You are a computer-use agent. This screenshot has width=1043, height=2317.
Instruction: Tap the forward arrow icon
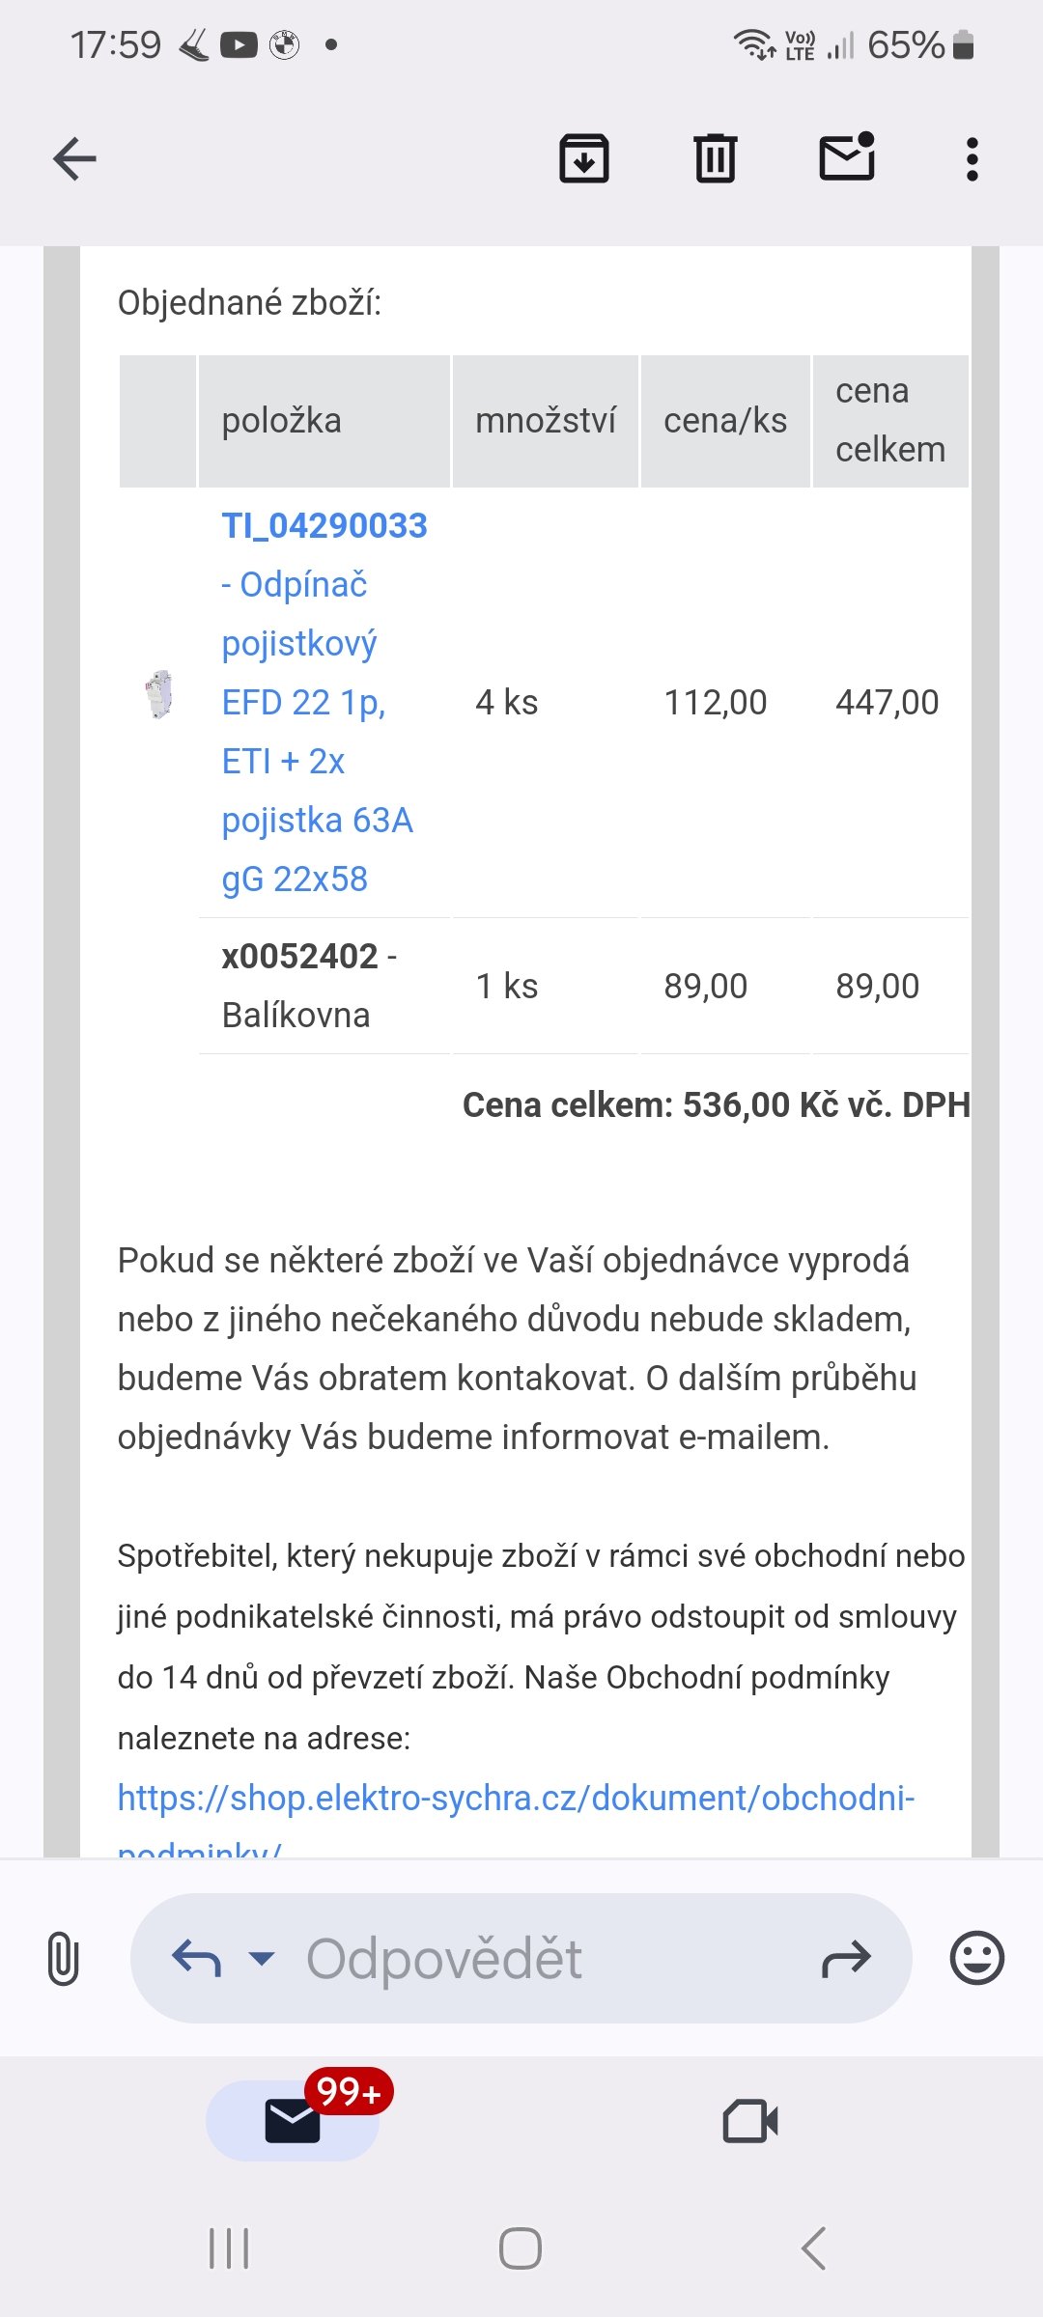(846, 1959)
